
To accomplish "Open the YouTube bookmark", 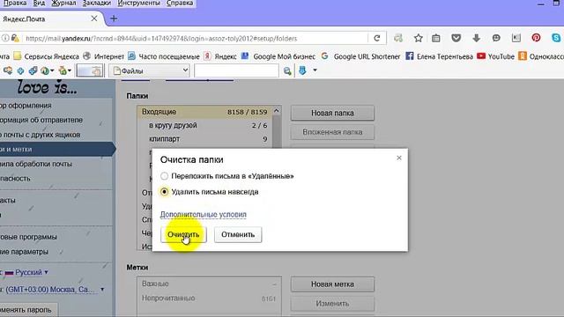I will [x=495, y=56].
